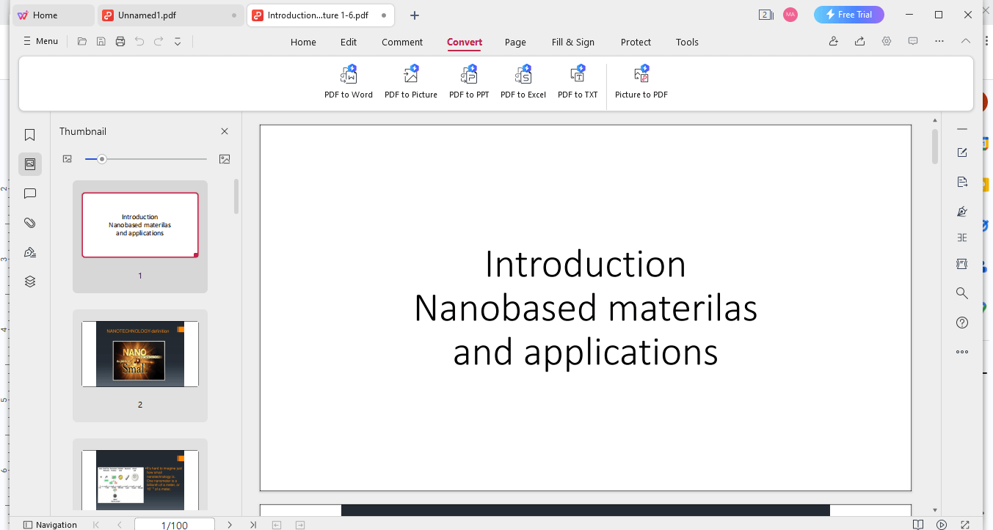Click the Free Trial button
Image resolution: width=993 pixels, height=530 pixels.
(848, 14)
